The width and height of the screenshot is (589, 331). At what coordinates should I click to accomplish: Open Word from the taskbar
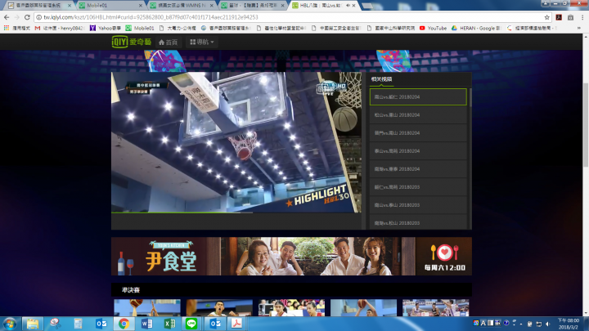pyautogui.click(x=147, y=324)
